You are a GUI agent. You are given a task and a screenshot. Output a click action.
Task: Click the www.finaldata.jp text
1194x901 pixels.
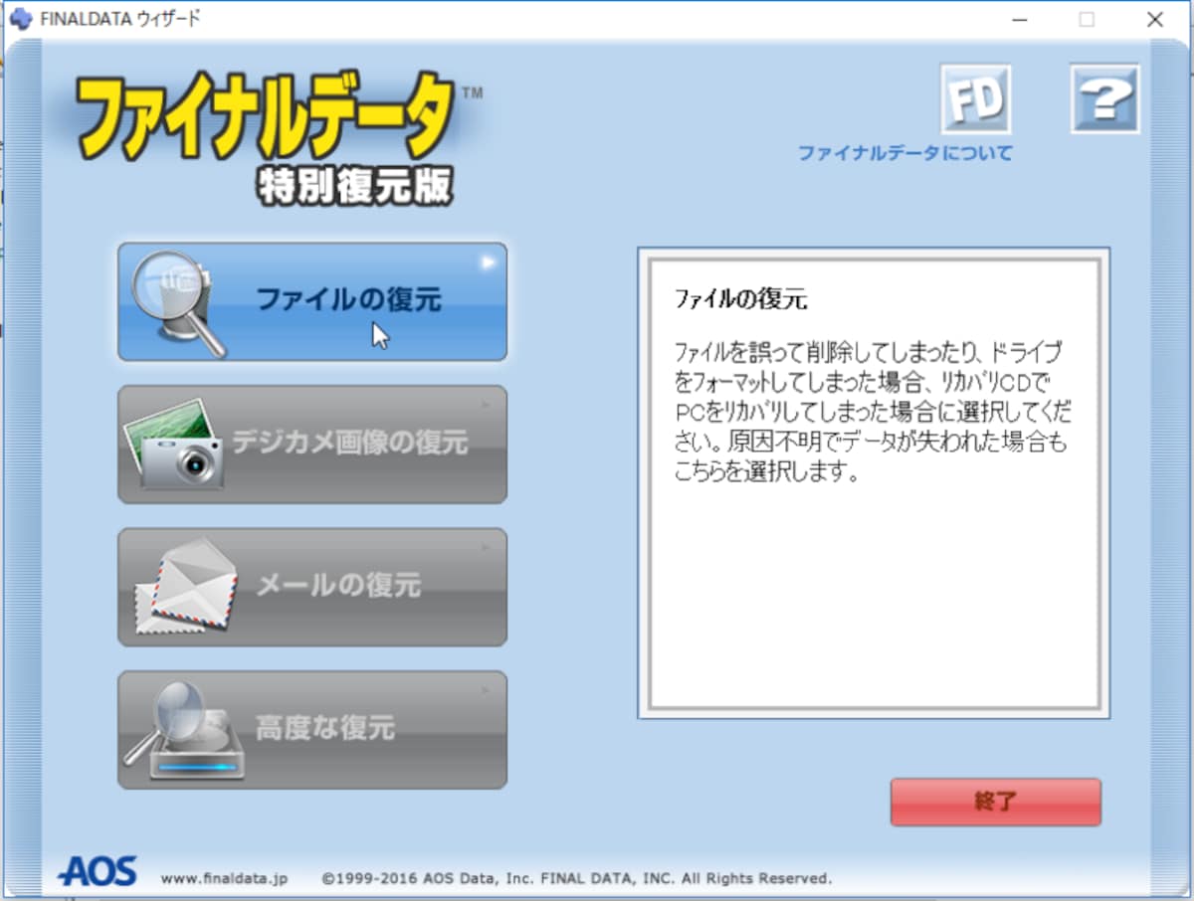[x=224, y=878]
